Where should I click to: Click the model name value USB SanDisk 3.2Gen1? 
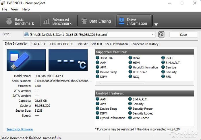pos(49,76)
